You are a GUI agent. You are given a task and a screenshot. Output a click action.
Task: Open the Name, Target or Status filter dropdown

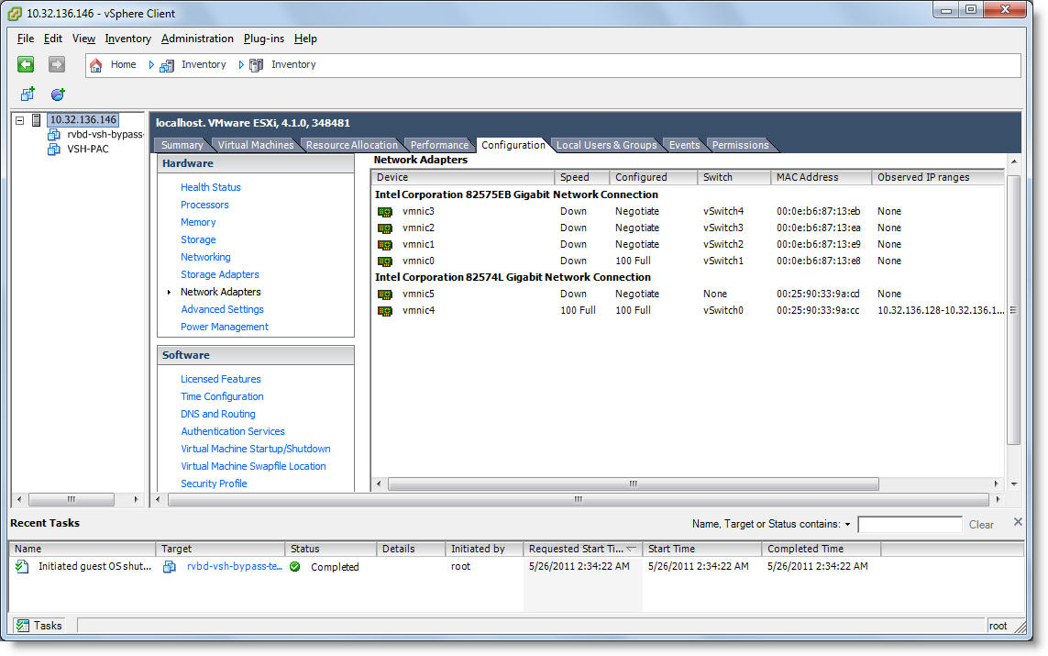click(847, 524)
